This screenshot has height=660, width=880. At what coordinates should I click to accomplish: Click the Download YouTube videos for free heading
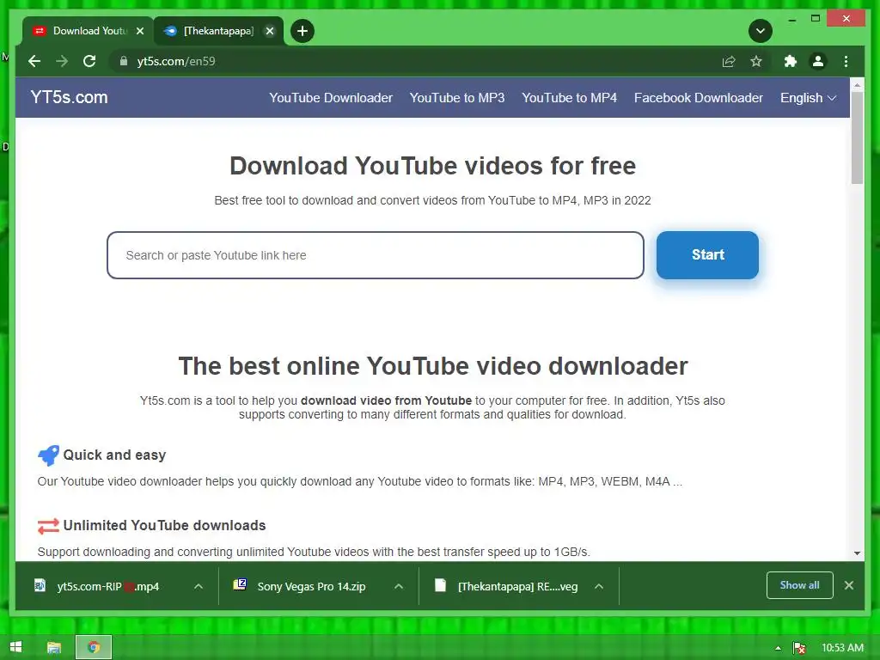click(x=433, y=166)
